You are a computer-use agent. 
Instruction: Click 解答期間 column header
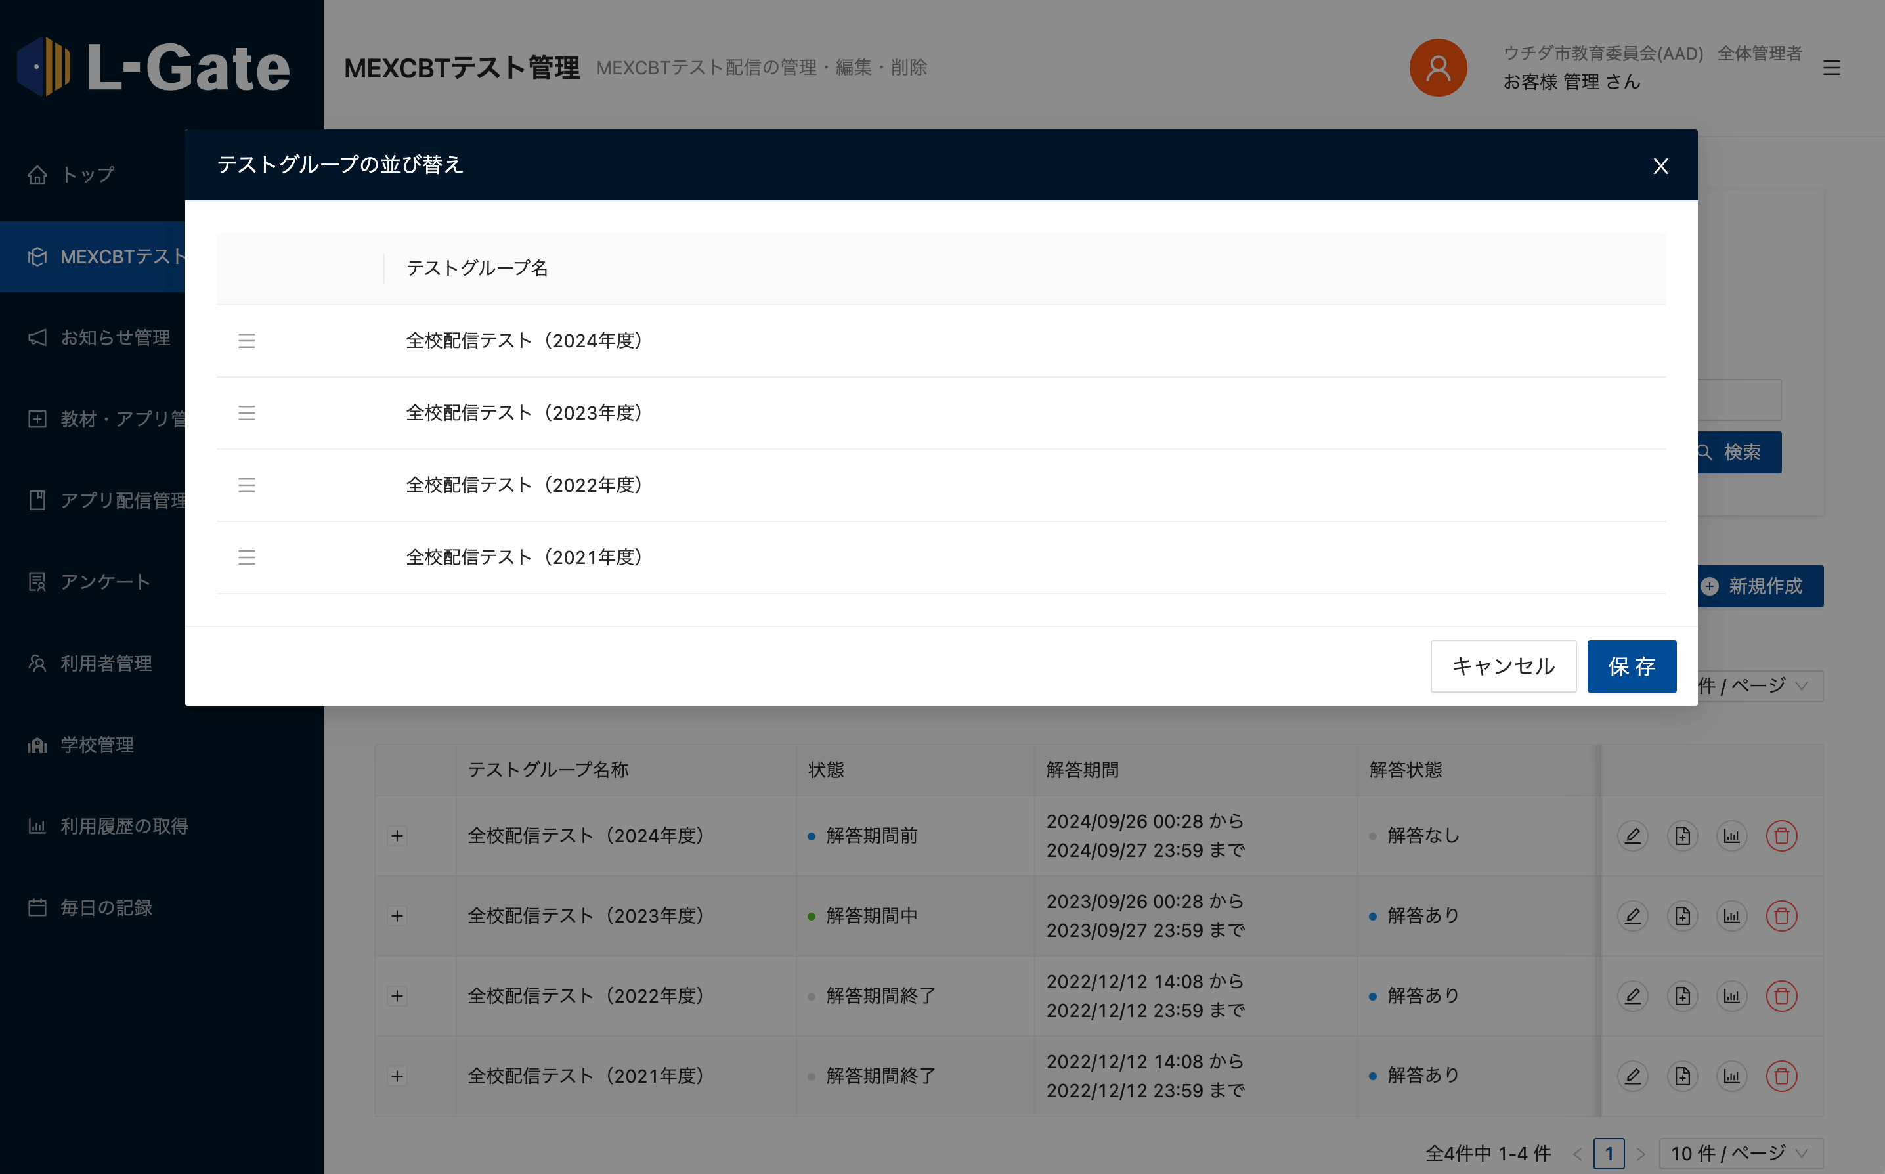pos(1082,770)
